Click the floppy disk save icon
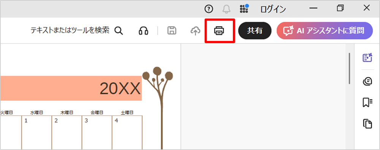Viewport: 380px width, 150px height. tap(172, 31)
